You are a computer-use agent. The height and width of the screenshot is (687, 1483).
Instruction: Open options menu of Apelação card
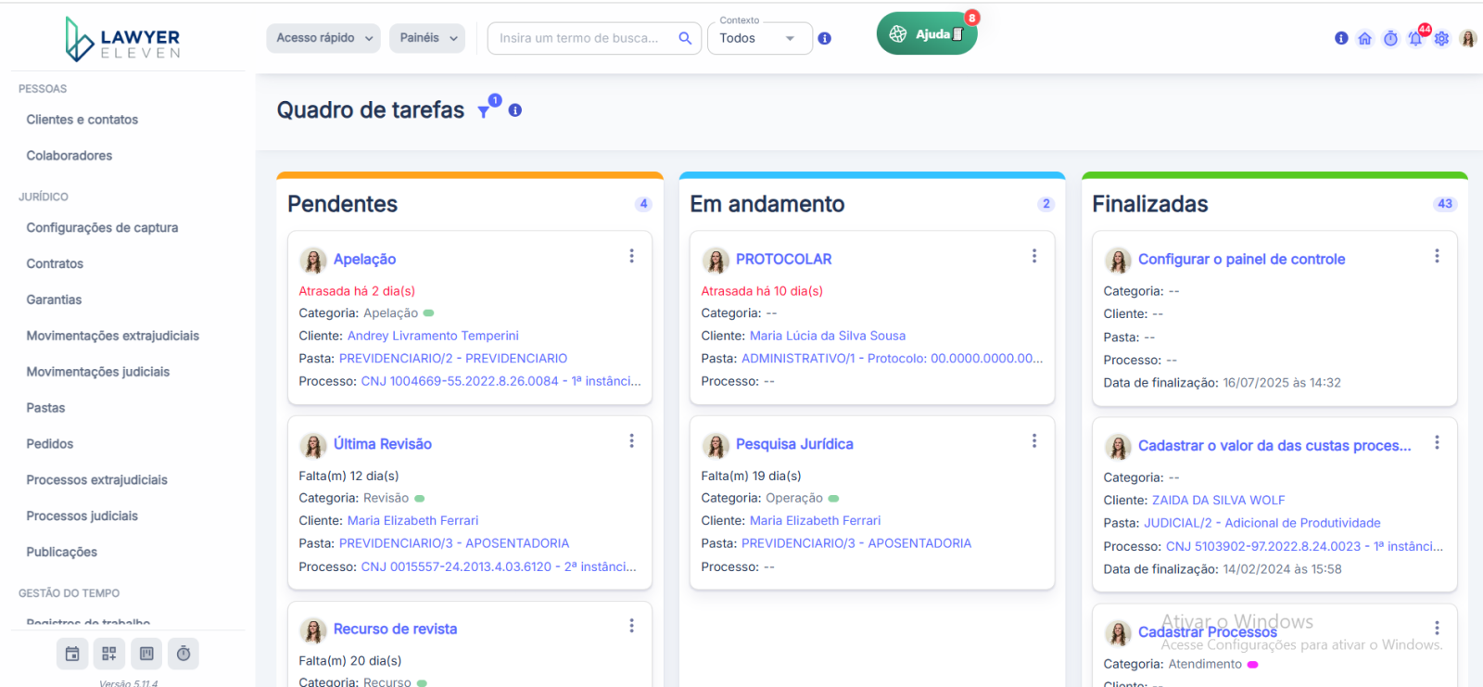point(632,256)
